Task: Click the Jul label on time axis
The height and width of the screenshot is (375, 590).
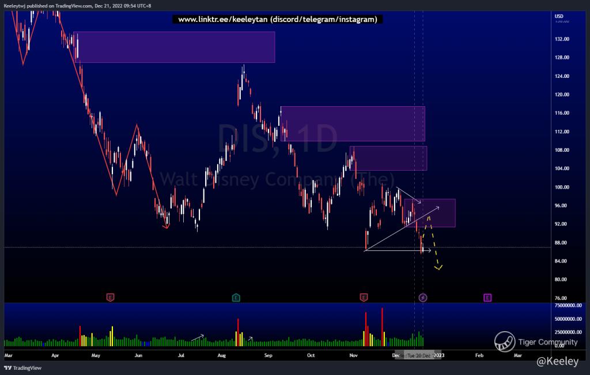Action: point(181,355)
